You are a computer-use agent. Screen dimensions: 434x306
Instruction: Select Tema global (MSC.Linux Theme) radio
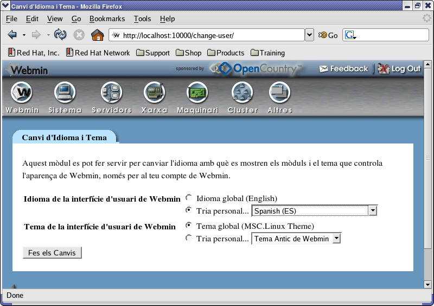189,225
